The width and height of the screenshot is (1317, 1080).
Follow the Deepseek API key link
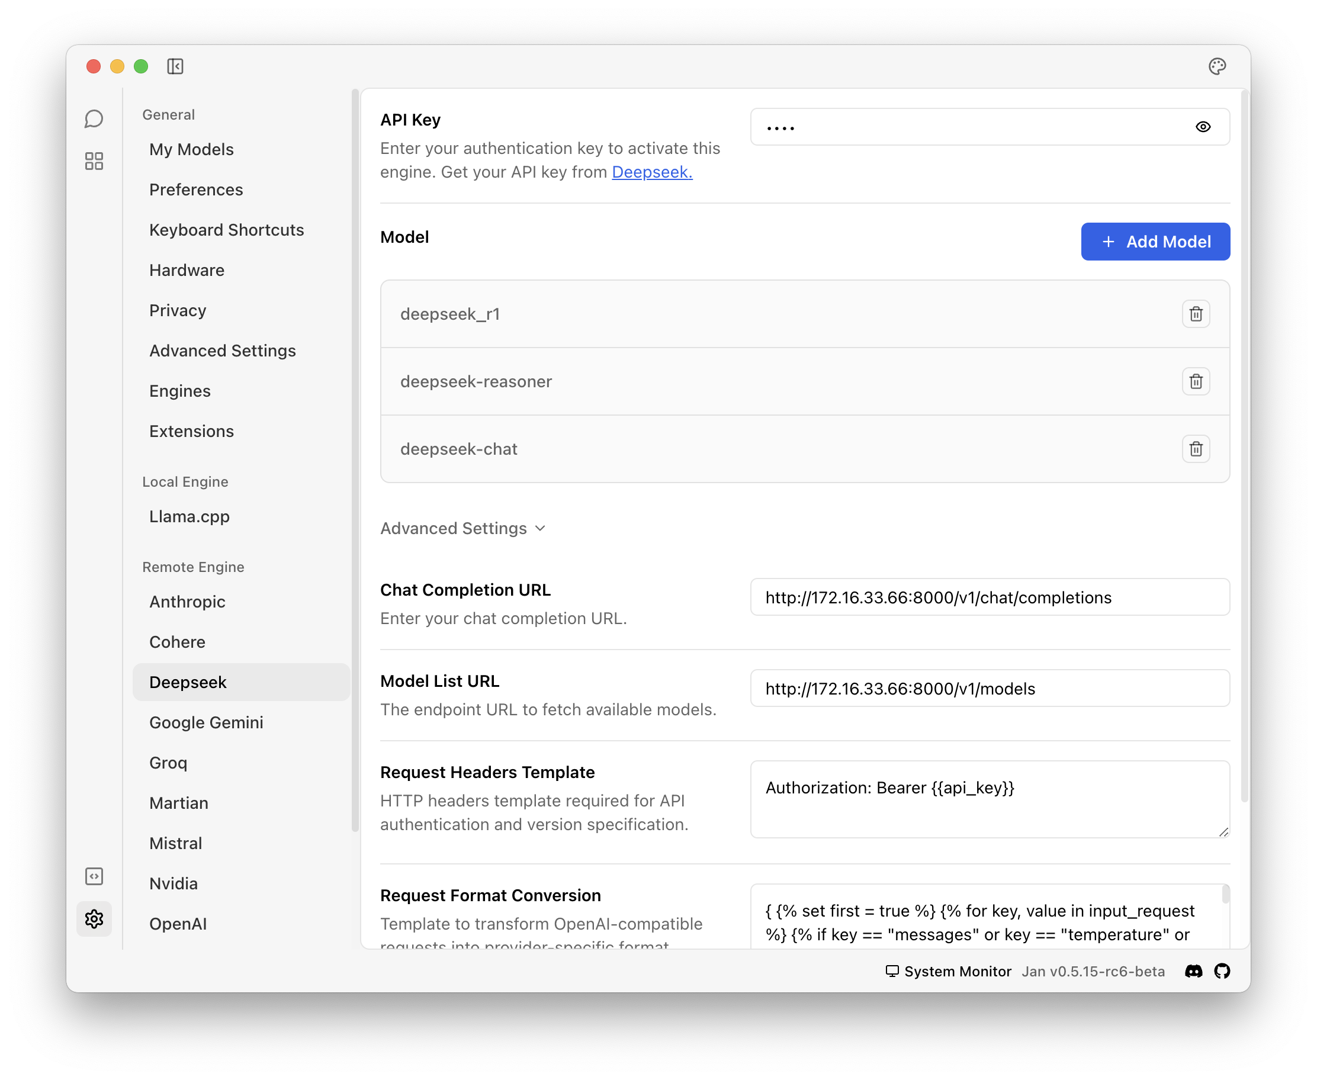[x=651, y=172]
